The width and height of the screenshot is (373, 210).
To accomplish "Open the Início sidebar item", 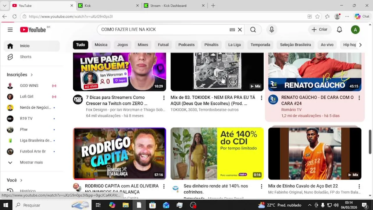I will (31, 46).
